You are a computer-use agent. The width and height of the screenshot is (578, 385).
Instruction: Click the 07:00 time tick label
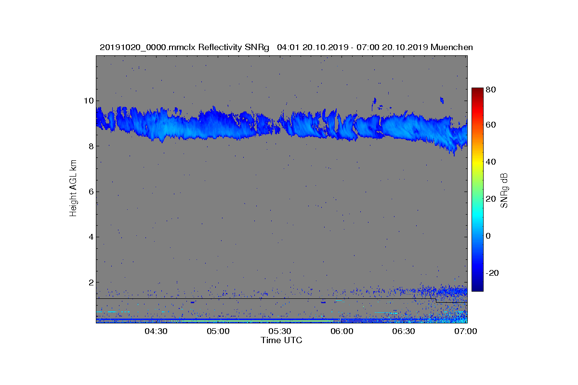[x=466, y=331]
